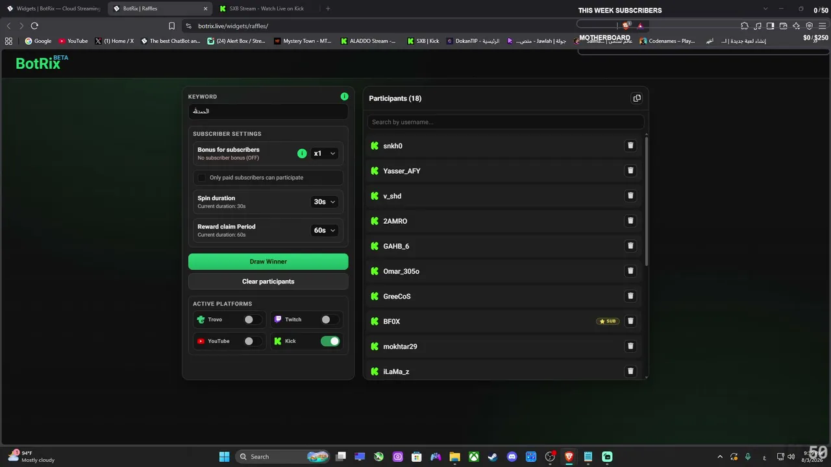The width and height of the screenshot is (831, 467).
Task: Delete participant v_shd
Action: [x=630, y=196]
